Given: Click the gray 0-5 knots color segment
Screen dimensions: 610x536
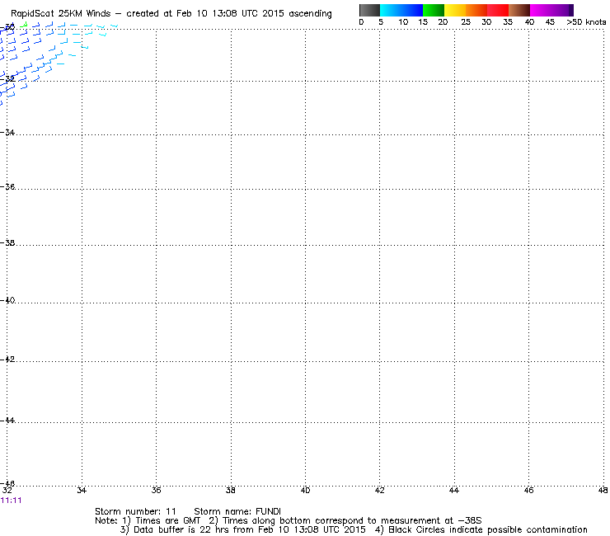Looking at the screenshot, I should tap(369, 10).
